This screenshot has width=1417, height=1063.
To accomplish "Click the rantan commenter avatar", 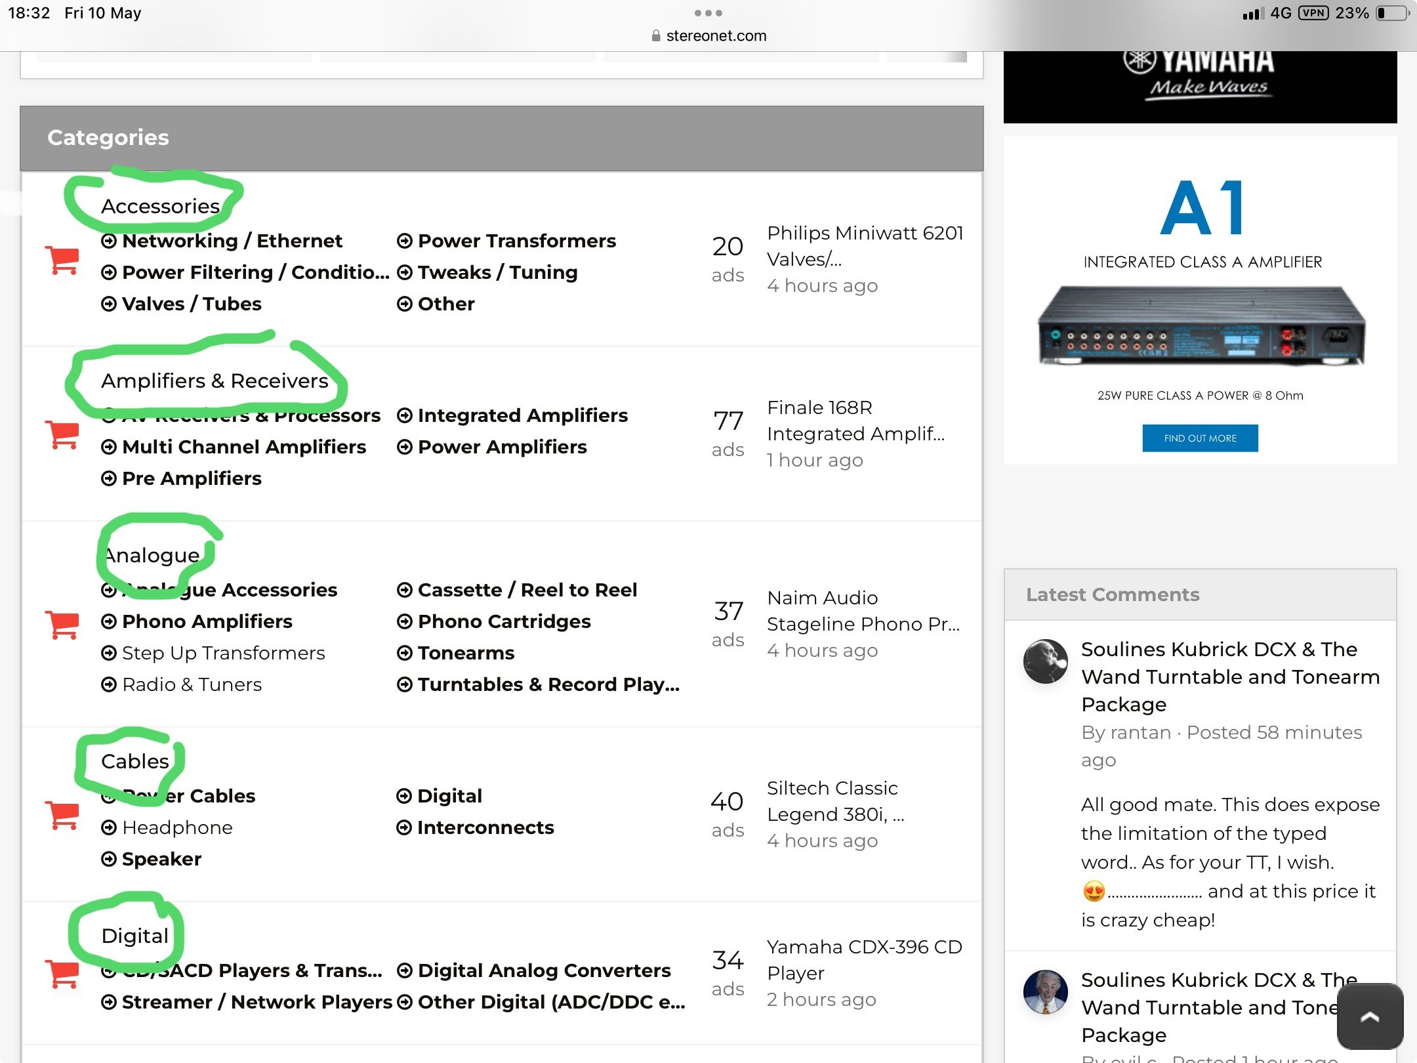I will pos(1045,661).
